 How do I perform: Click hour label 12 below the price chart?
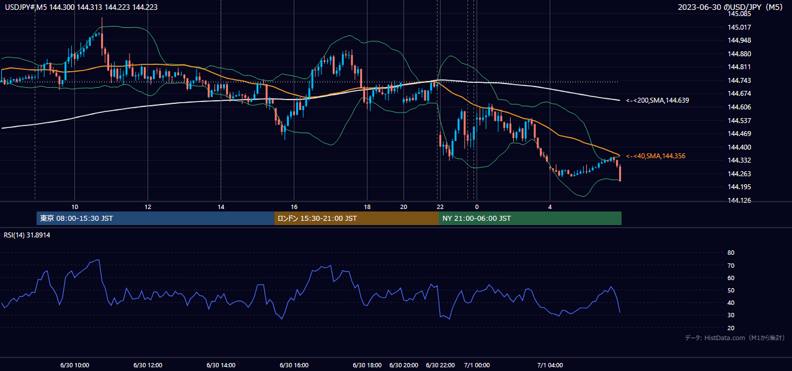pos(147,207)
